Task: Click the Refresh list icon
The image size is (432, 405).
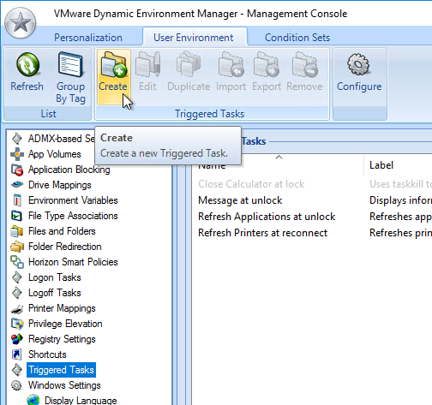Action: tap(27, 65)
